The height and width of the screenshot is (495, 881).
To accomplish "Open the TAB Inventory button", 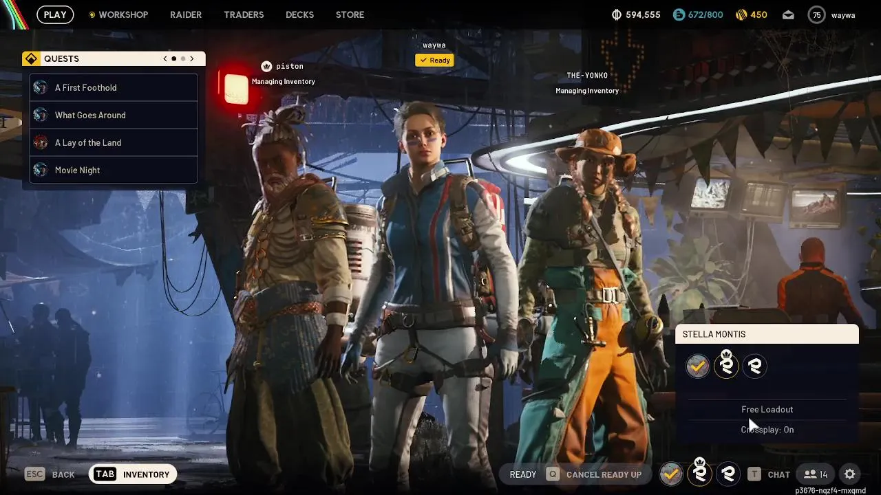I will pos(133,474).
